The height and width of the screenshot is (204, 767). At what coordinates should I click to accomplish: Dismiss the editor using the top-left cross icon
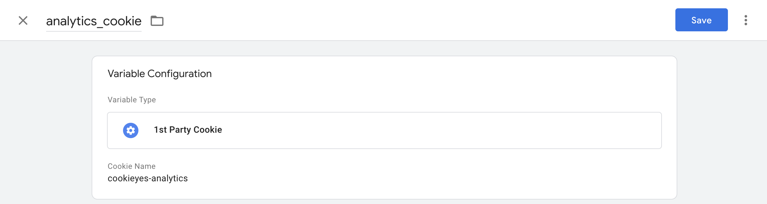[x=23, y=20]
